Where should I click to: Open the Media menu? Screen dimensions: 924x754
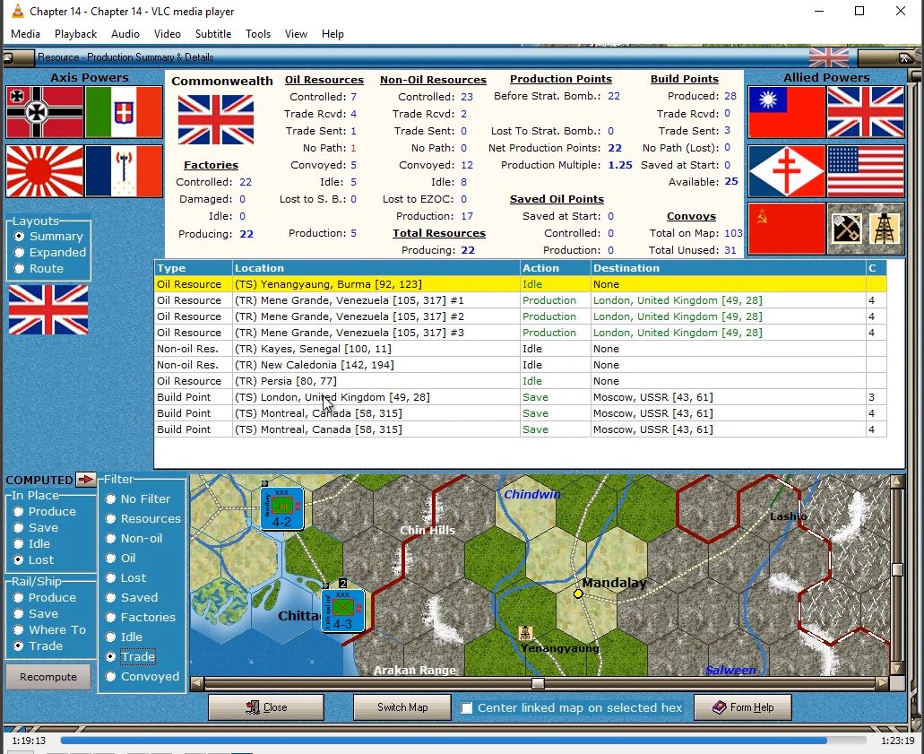[25, 33]
